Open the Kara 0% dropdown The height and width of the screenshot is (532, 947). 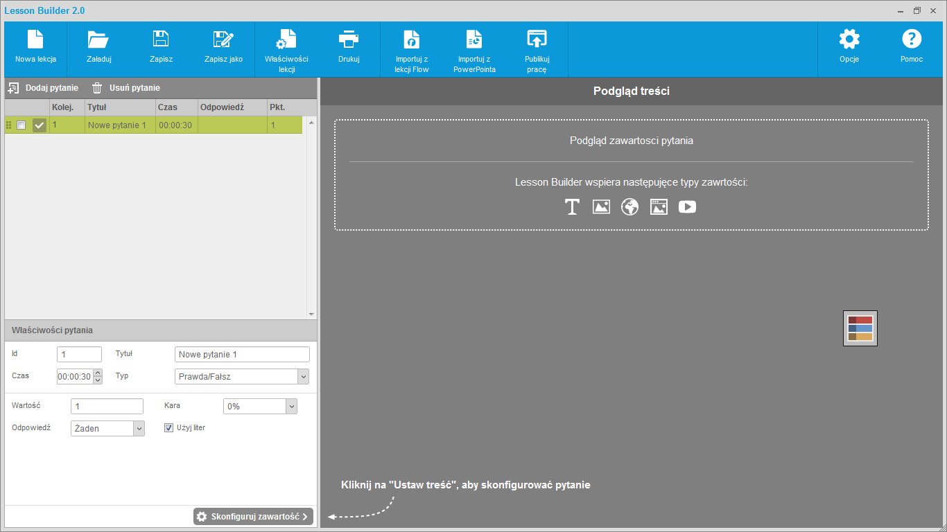tap(260, 406)
